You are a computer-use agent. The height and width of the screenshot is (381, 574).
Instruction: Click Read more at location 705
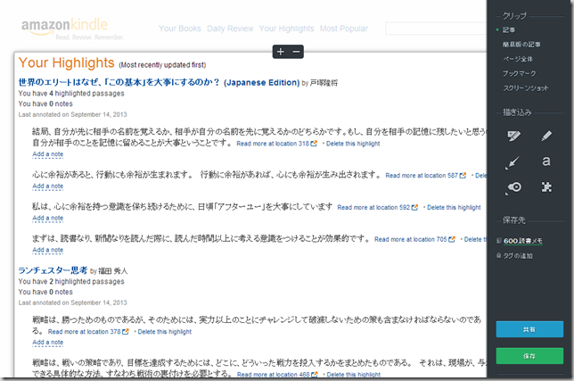(x=411, y=239)
